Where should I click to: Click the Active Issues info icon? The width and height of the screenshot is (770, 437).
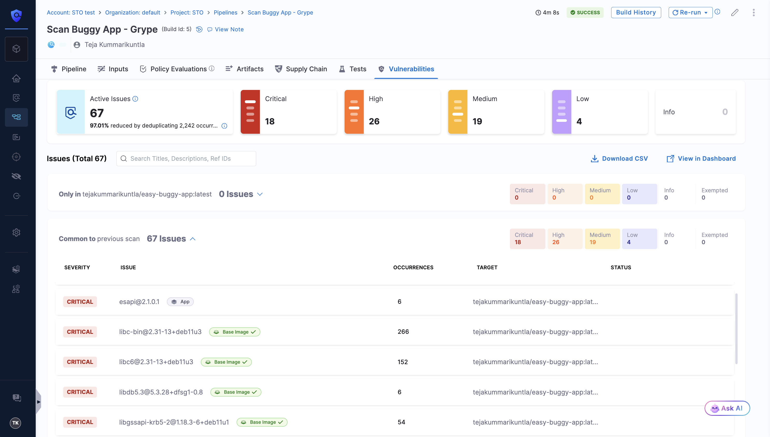[135, 99]
